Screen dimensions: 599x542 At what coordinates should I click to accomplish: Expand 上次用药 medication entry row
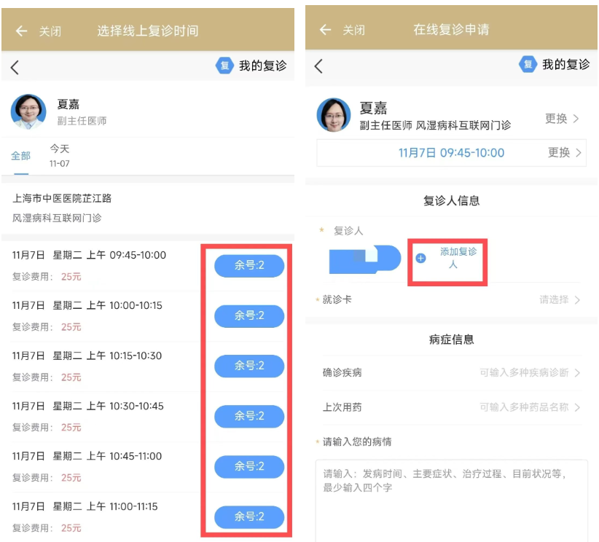452,407
